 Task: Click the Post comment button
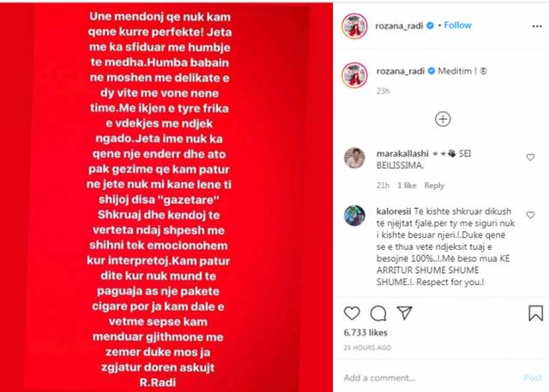point(533,377)
